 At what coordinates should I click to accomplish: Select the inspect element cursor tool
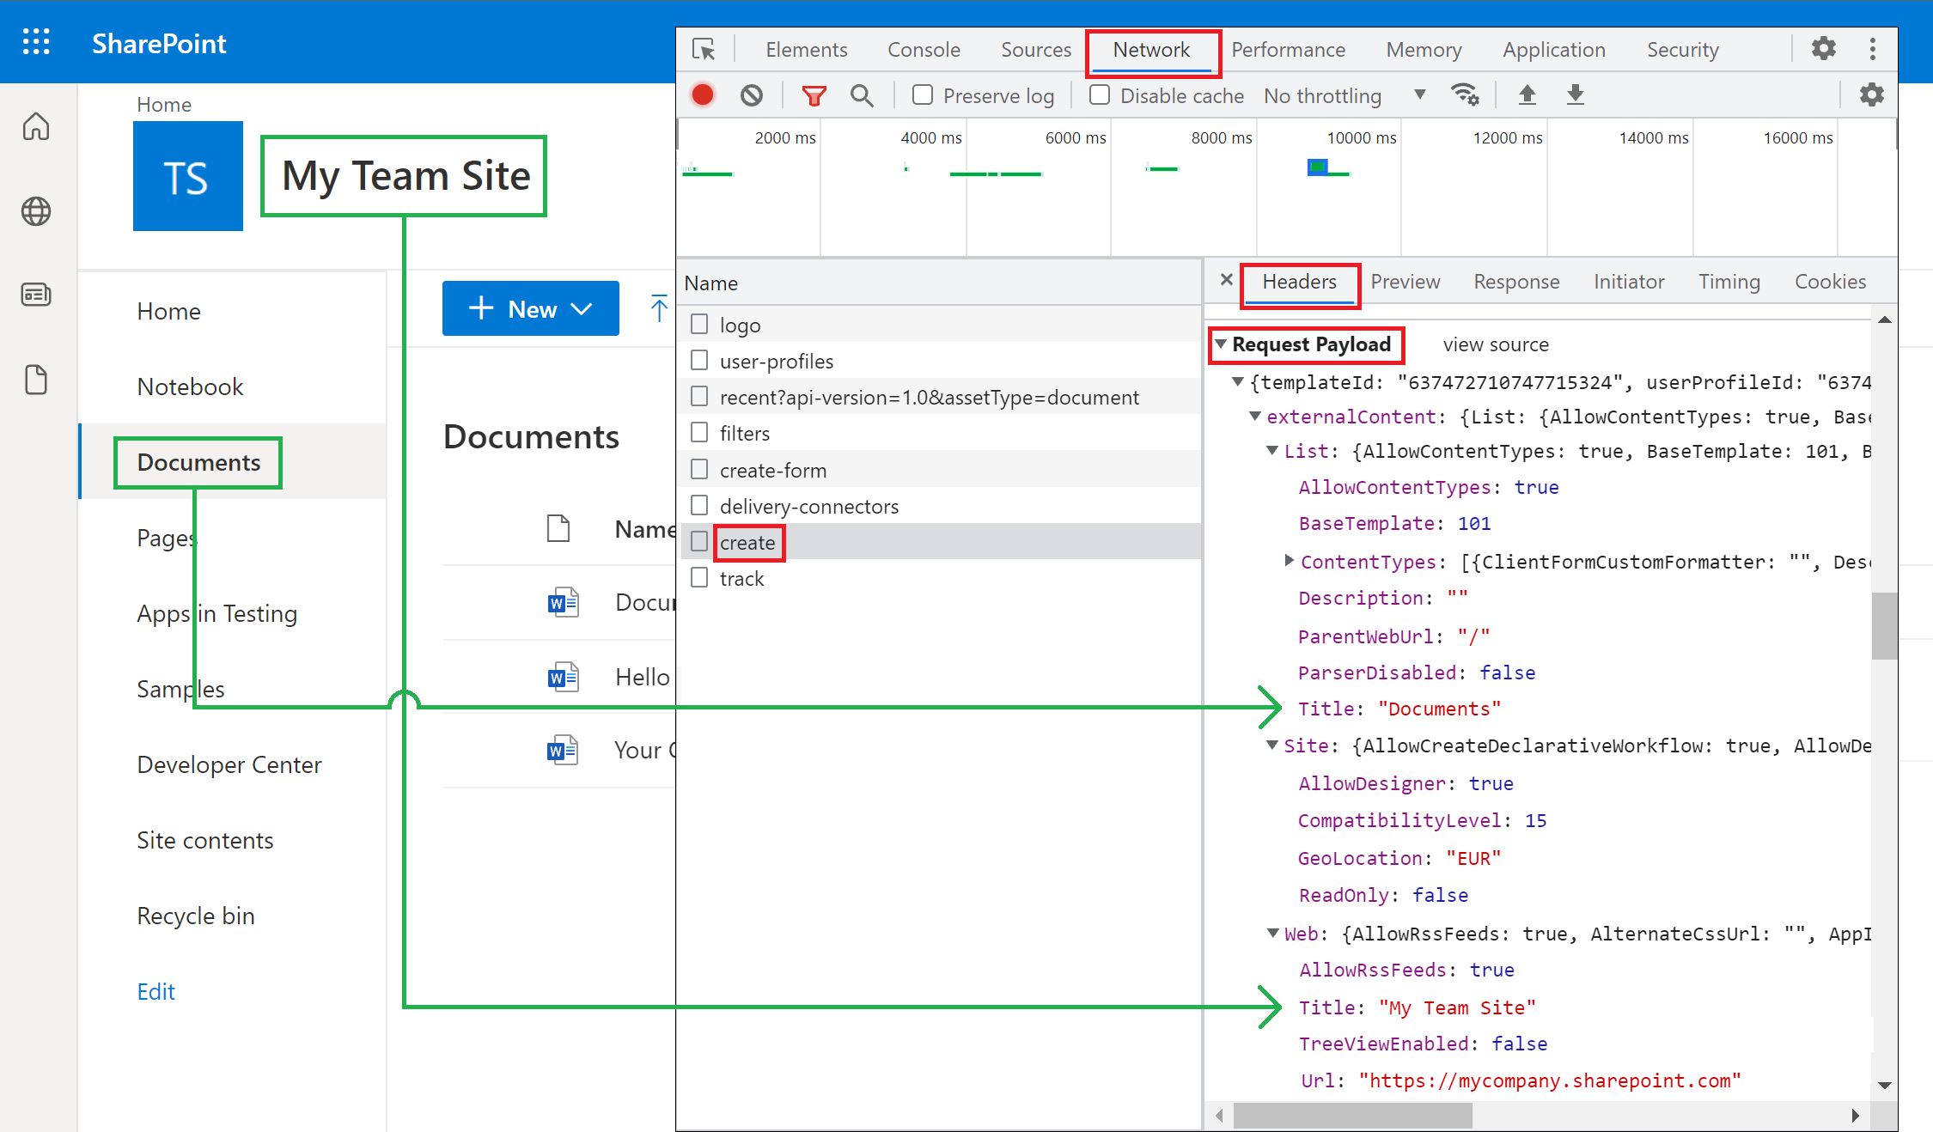[x=704, y=50]
